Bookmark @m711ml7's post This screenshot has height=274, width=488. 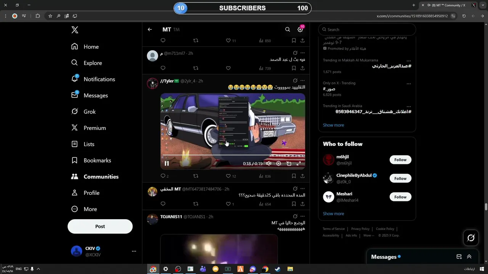click(294, 68)
